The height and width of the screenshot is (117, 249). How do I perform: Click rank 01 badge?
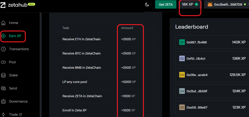(182, 42)
